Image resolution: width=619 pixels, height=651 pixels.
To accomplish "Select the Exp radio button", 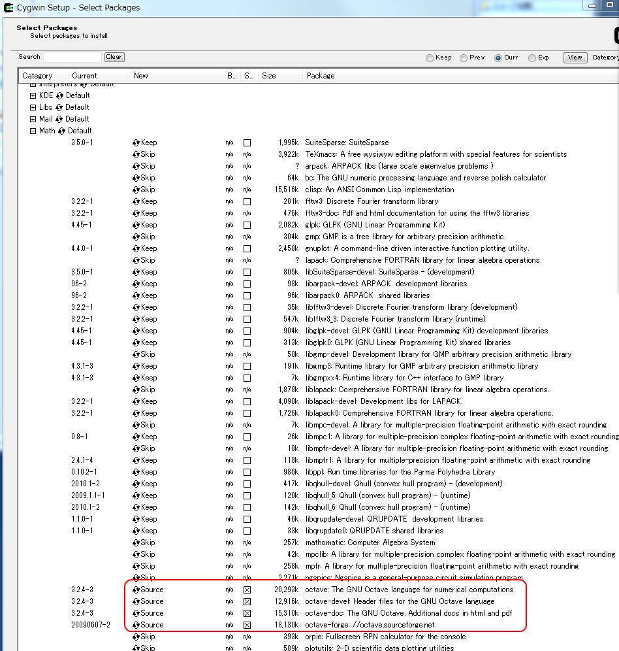I will click(532, 58).
